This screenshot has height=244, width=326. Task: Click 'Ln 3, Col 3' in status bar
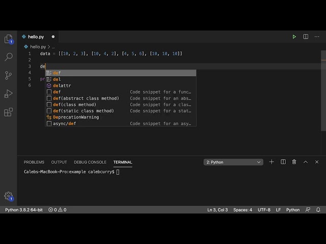click(218, 210)
